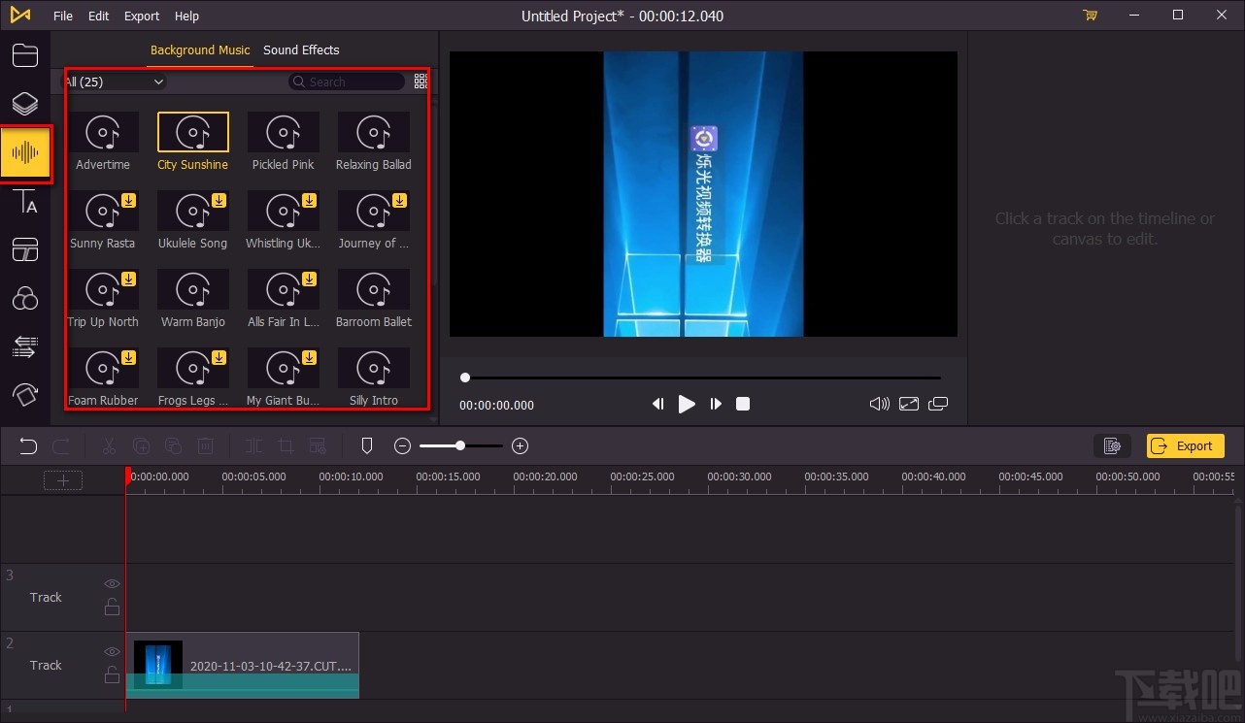Click the add track button above tracks
The height and width of the screenshot is (723, 1245).
coord(63,480)
